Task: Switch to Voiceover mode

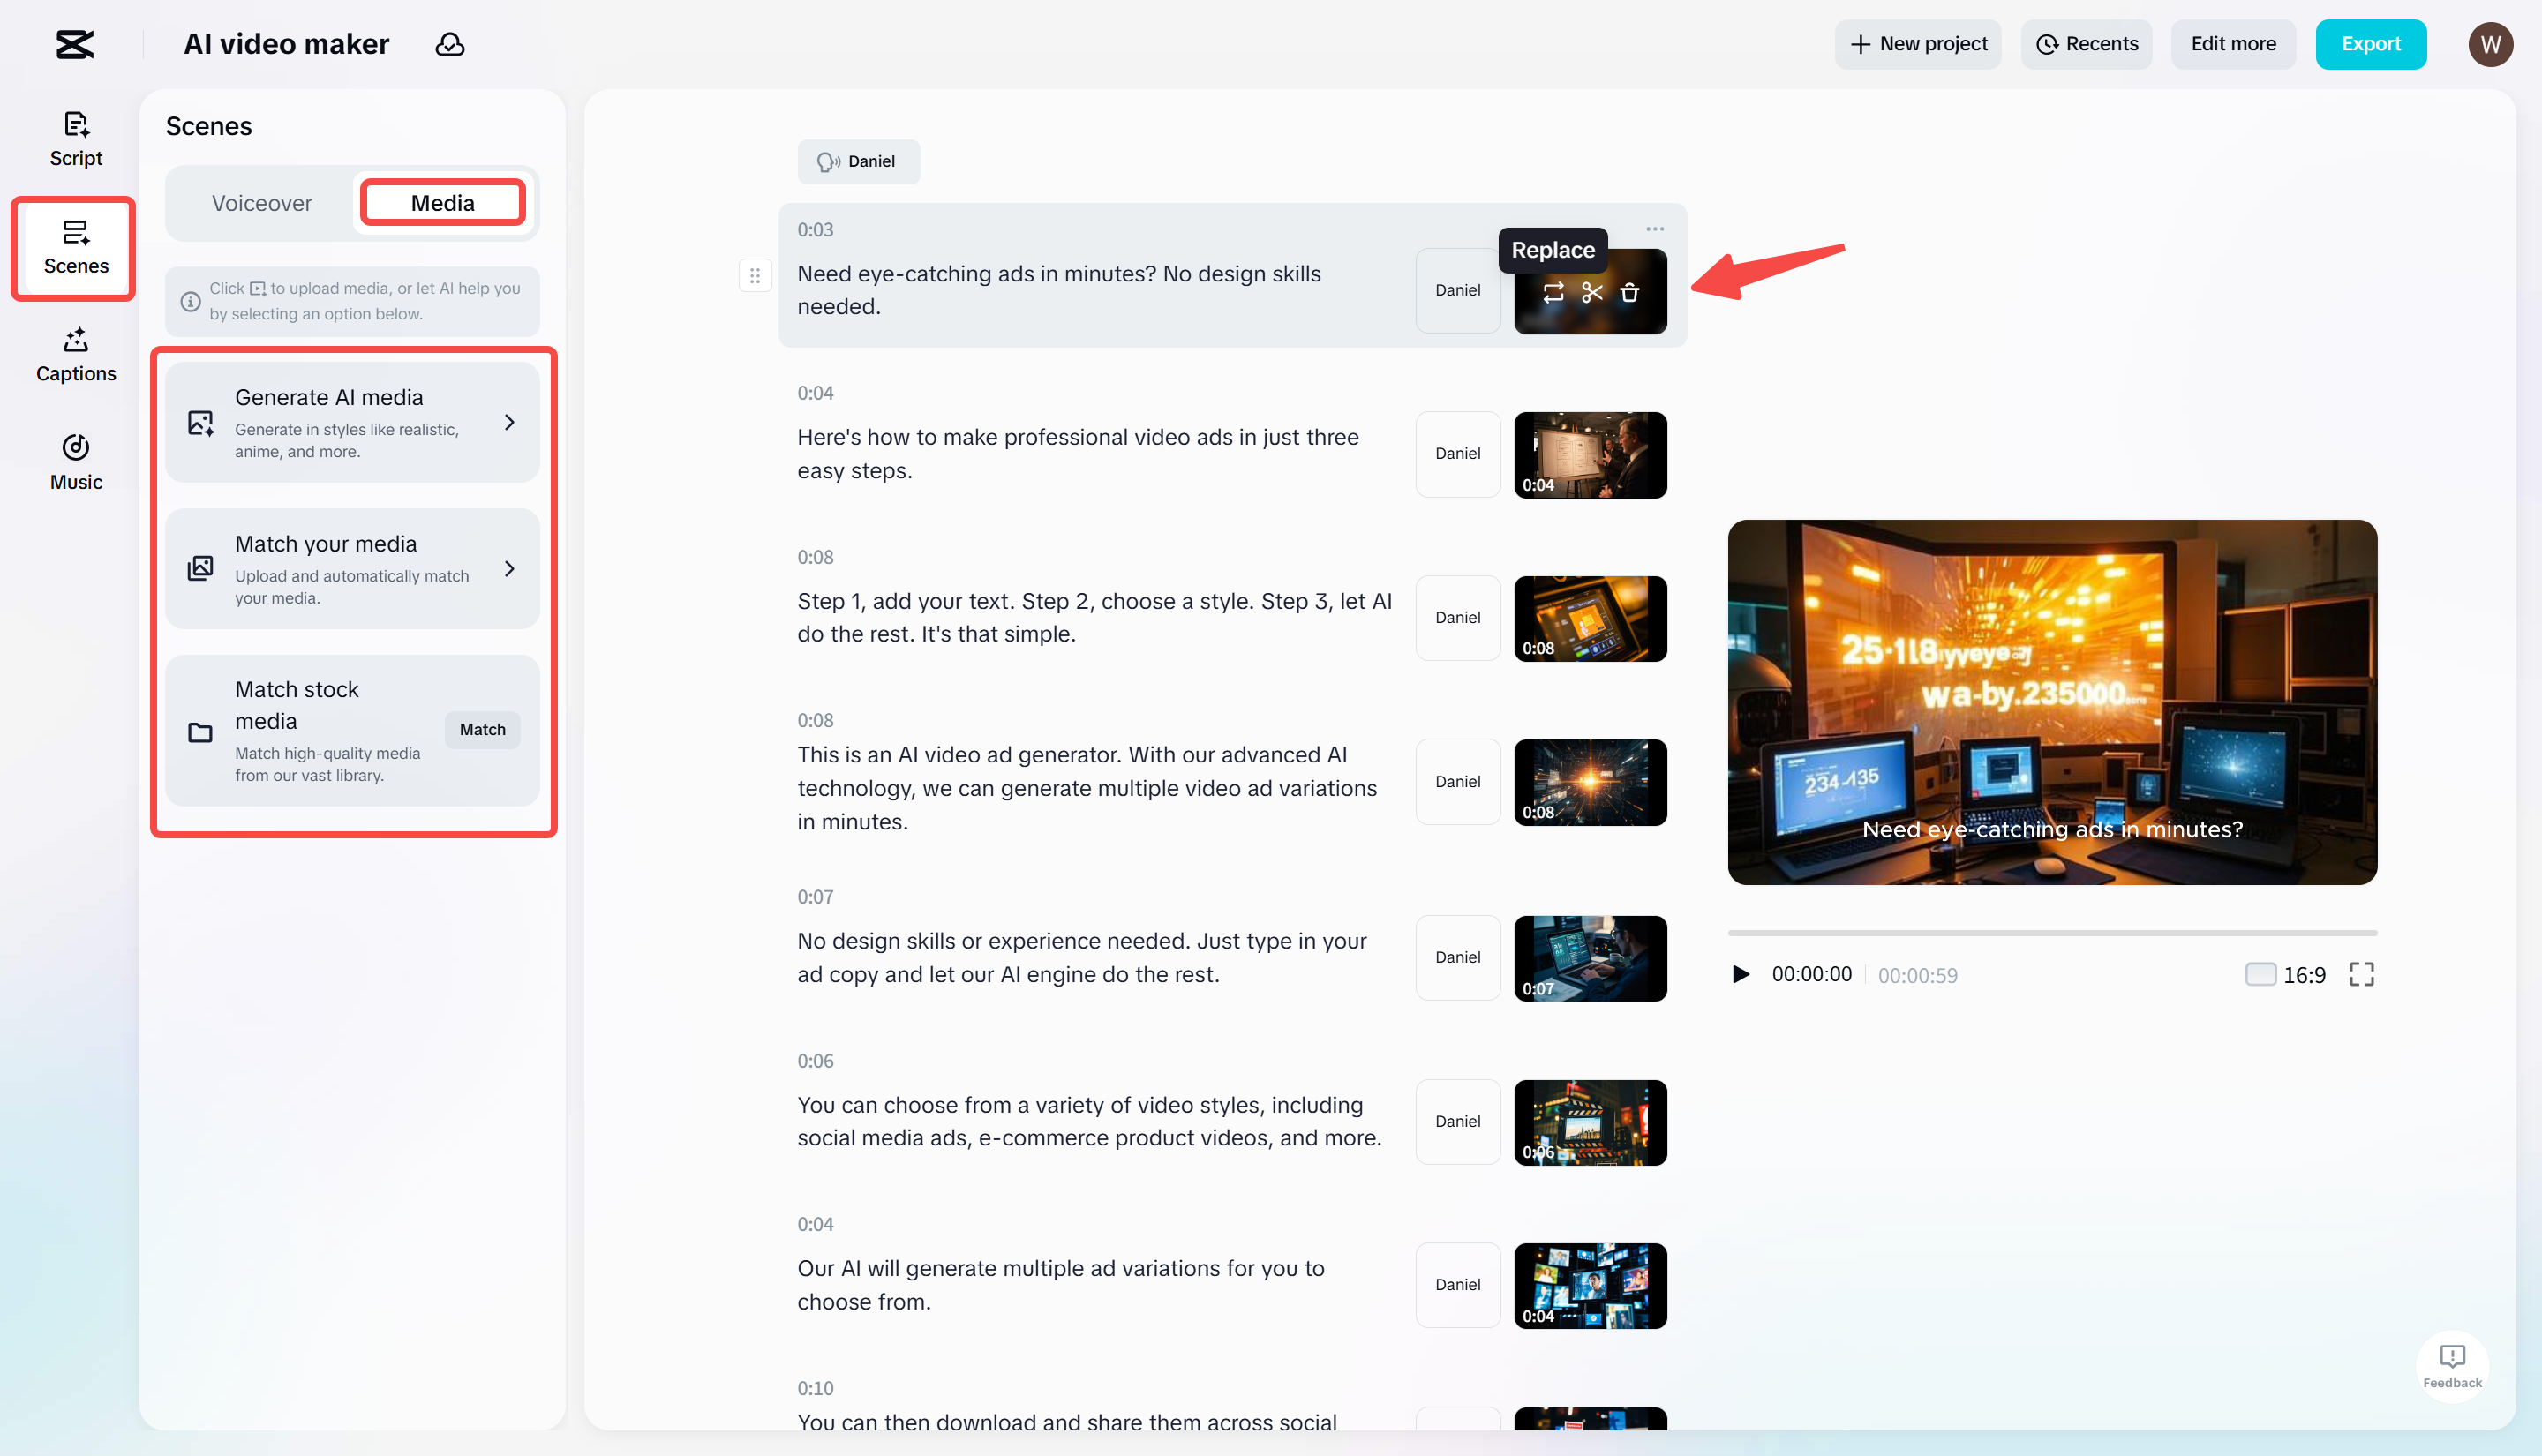Action: click(261, 203)
